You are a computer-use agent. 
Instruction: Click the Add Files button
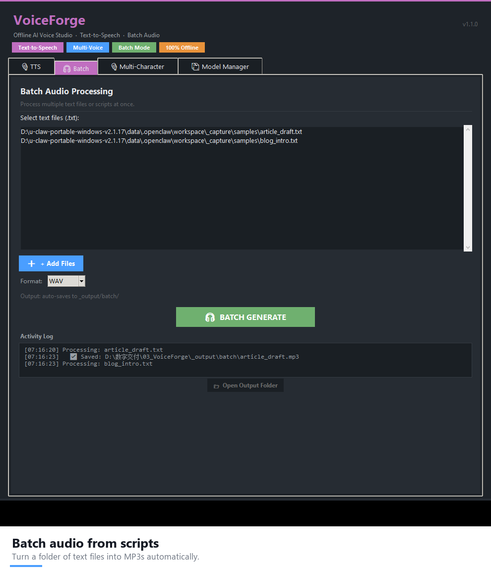pos(51,263)
